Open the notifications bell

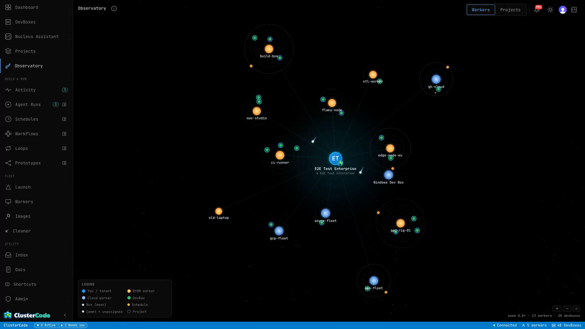537,10
